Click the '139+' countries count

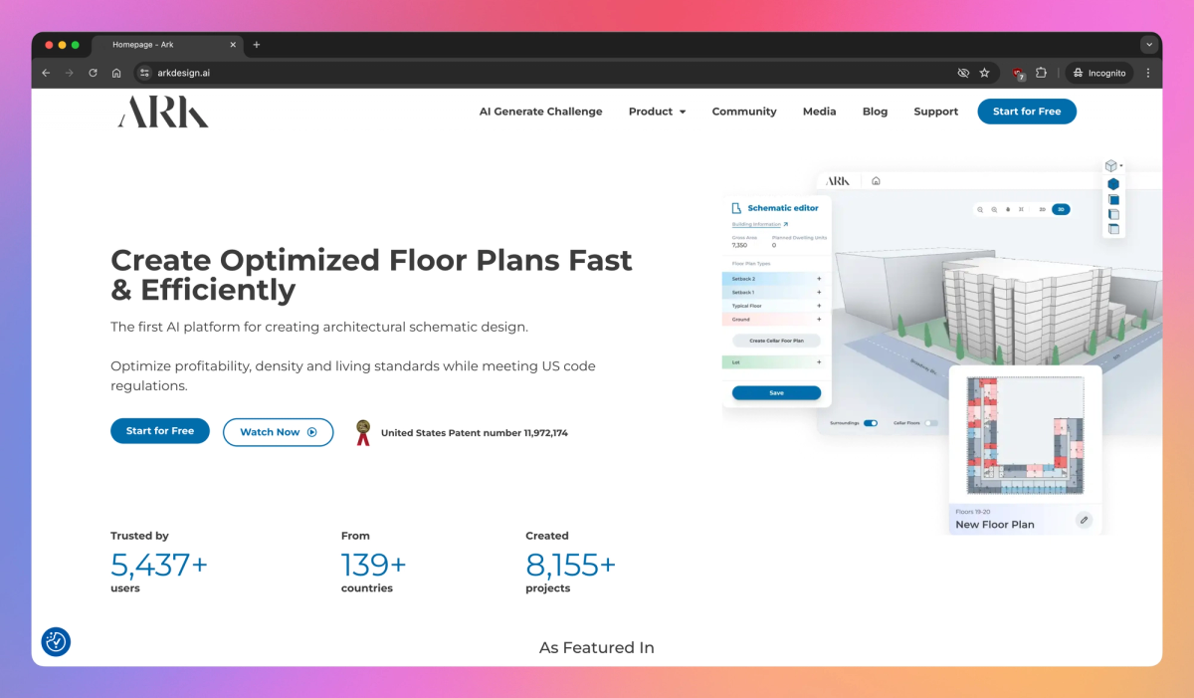(373, 565)
